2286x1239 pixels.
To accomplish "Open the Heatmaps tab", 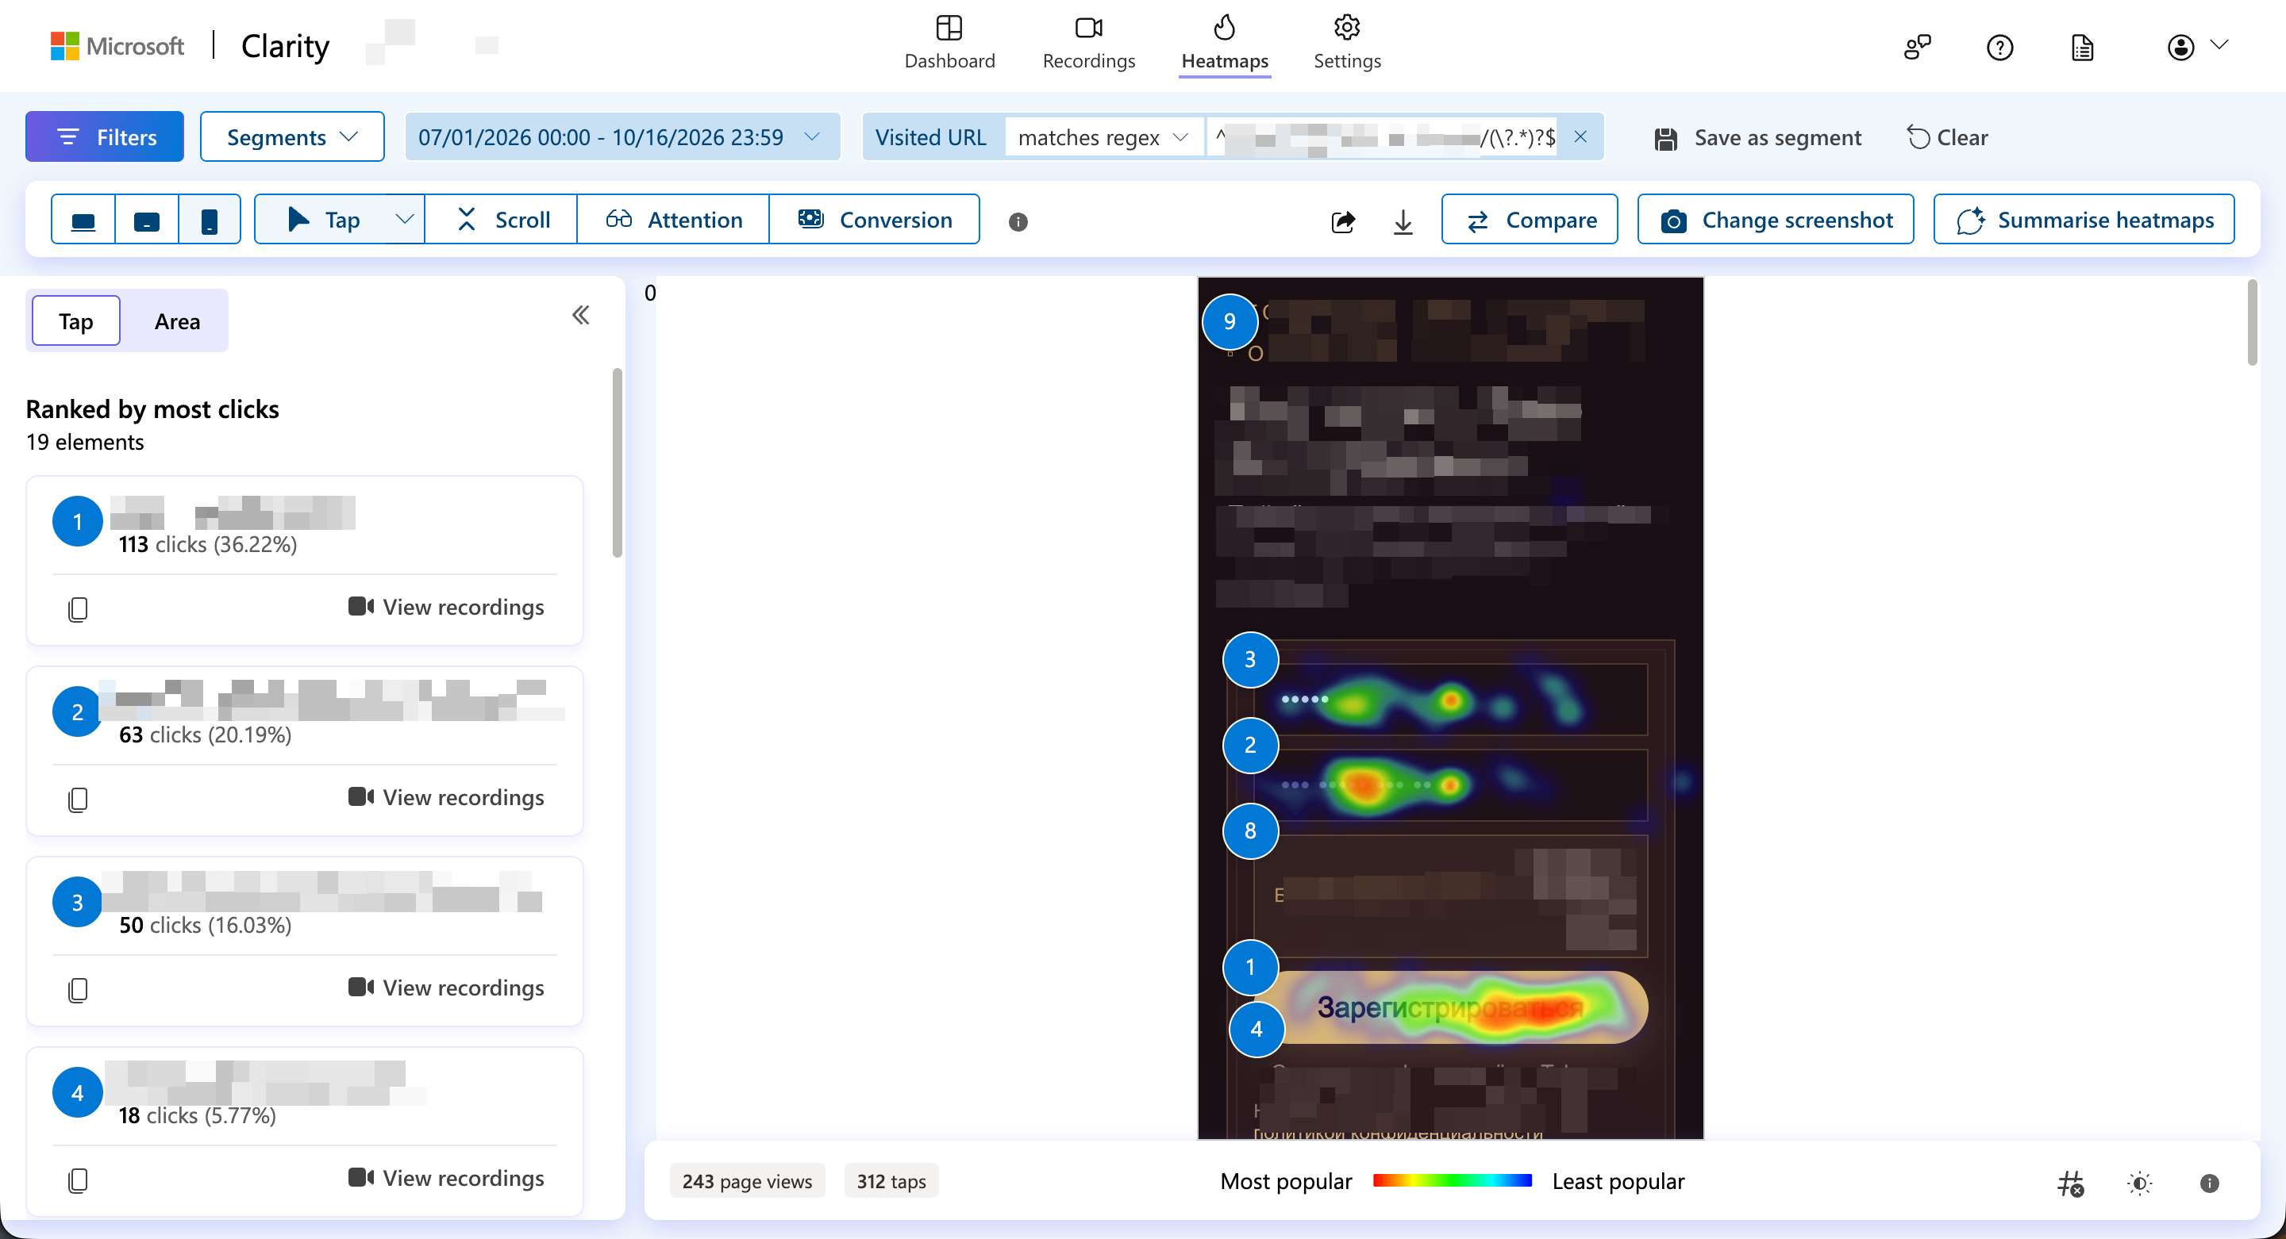I will (1225, 44).
